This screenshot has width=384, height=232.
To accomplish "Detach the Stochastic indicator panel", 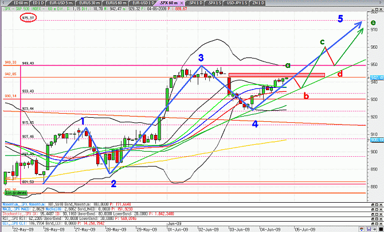I will coord(373,214).
